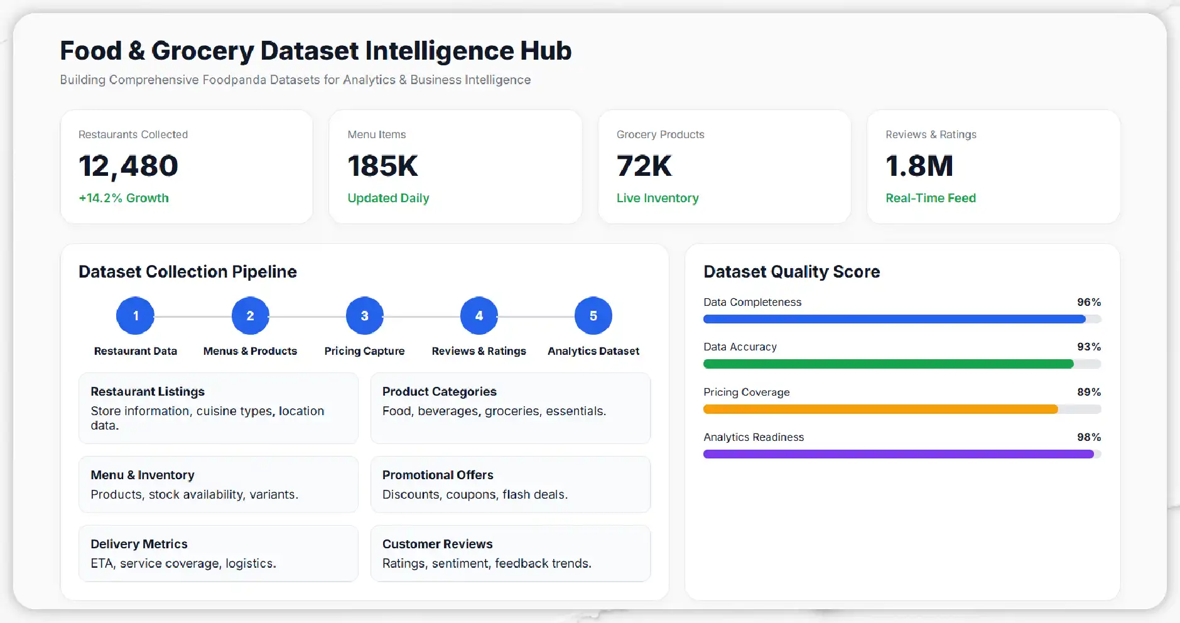Click pipeline step 5 circle
Viewport: 1180px width, 623px height.
tap(593, 316)
